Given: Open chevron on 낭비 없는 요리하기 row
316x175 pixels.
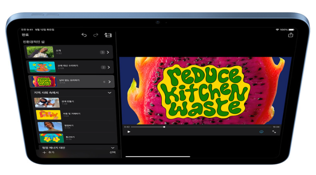Looking at the screenshot, I should [x=110, y=82].
